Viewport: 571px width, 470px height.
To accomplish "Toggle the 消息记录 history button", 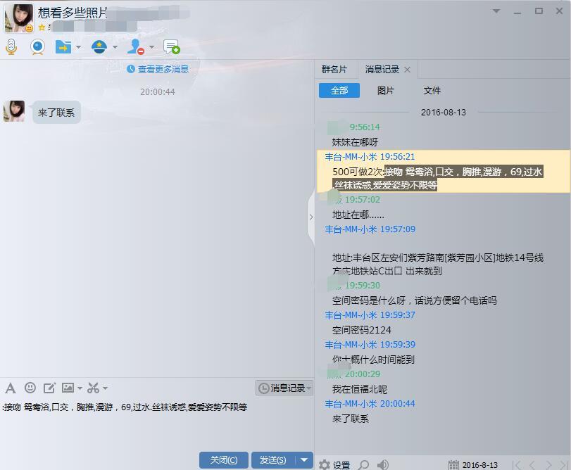I will [x=284, y=388].
